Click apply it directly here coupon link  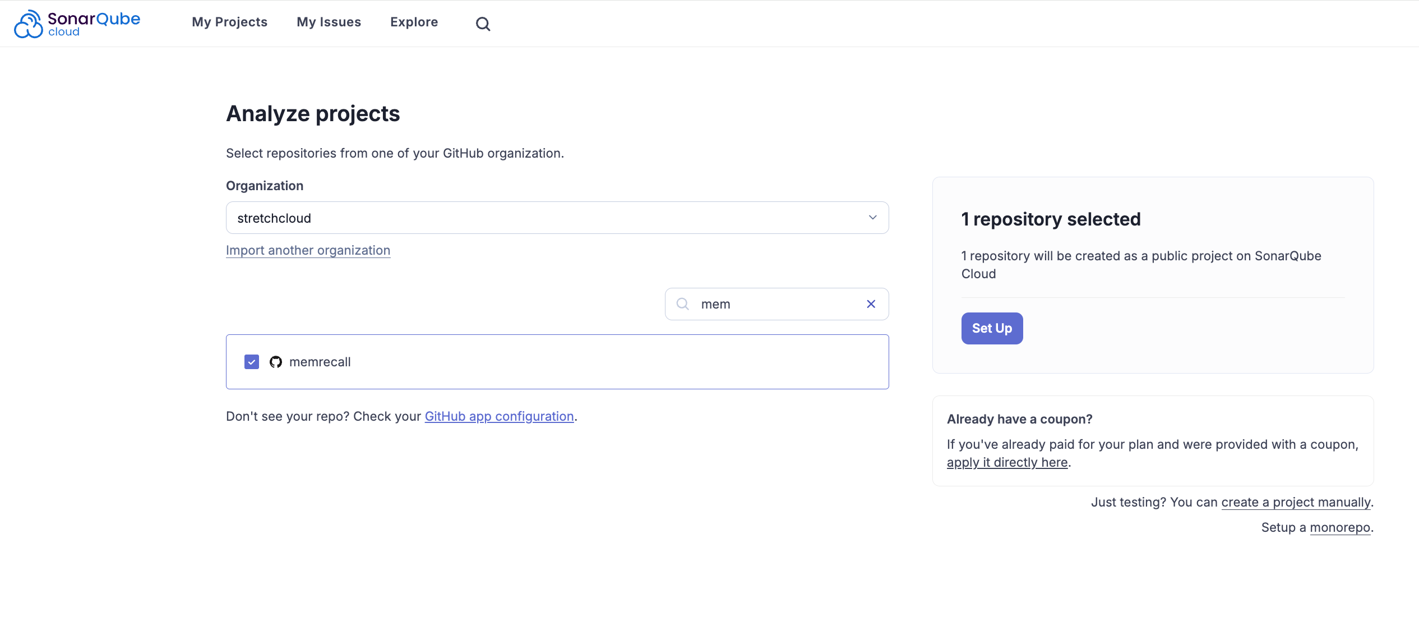pyautogui.click(x=1007, y=462)
